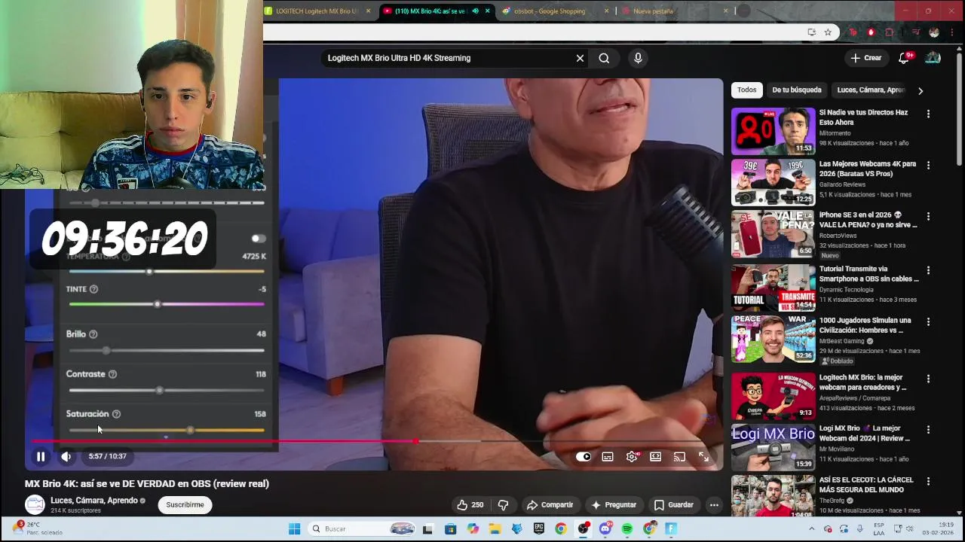Image resolution: width=965 pixels, height=542 pixels.
Task: Switch to theater mode view
Action: tap(656, 456)
